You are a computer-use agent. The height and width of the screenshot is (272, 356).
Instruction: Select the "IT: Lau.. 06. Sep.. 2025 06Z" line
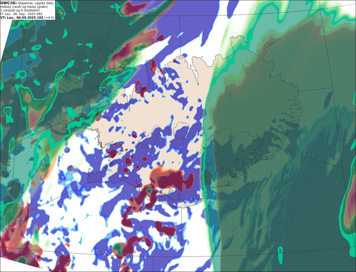[x=21, y=14]
